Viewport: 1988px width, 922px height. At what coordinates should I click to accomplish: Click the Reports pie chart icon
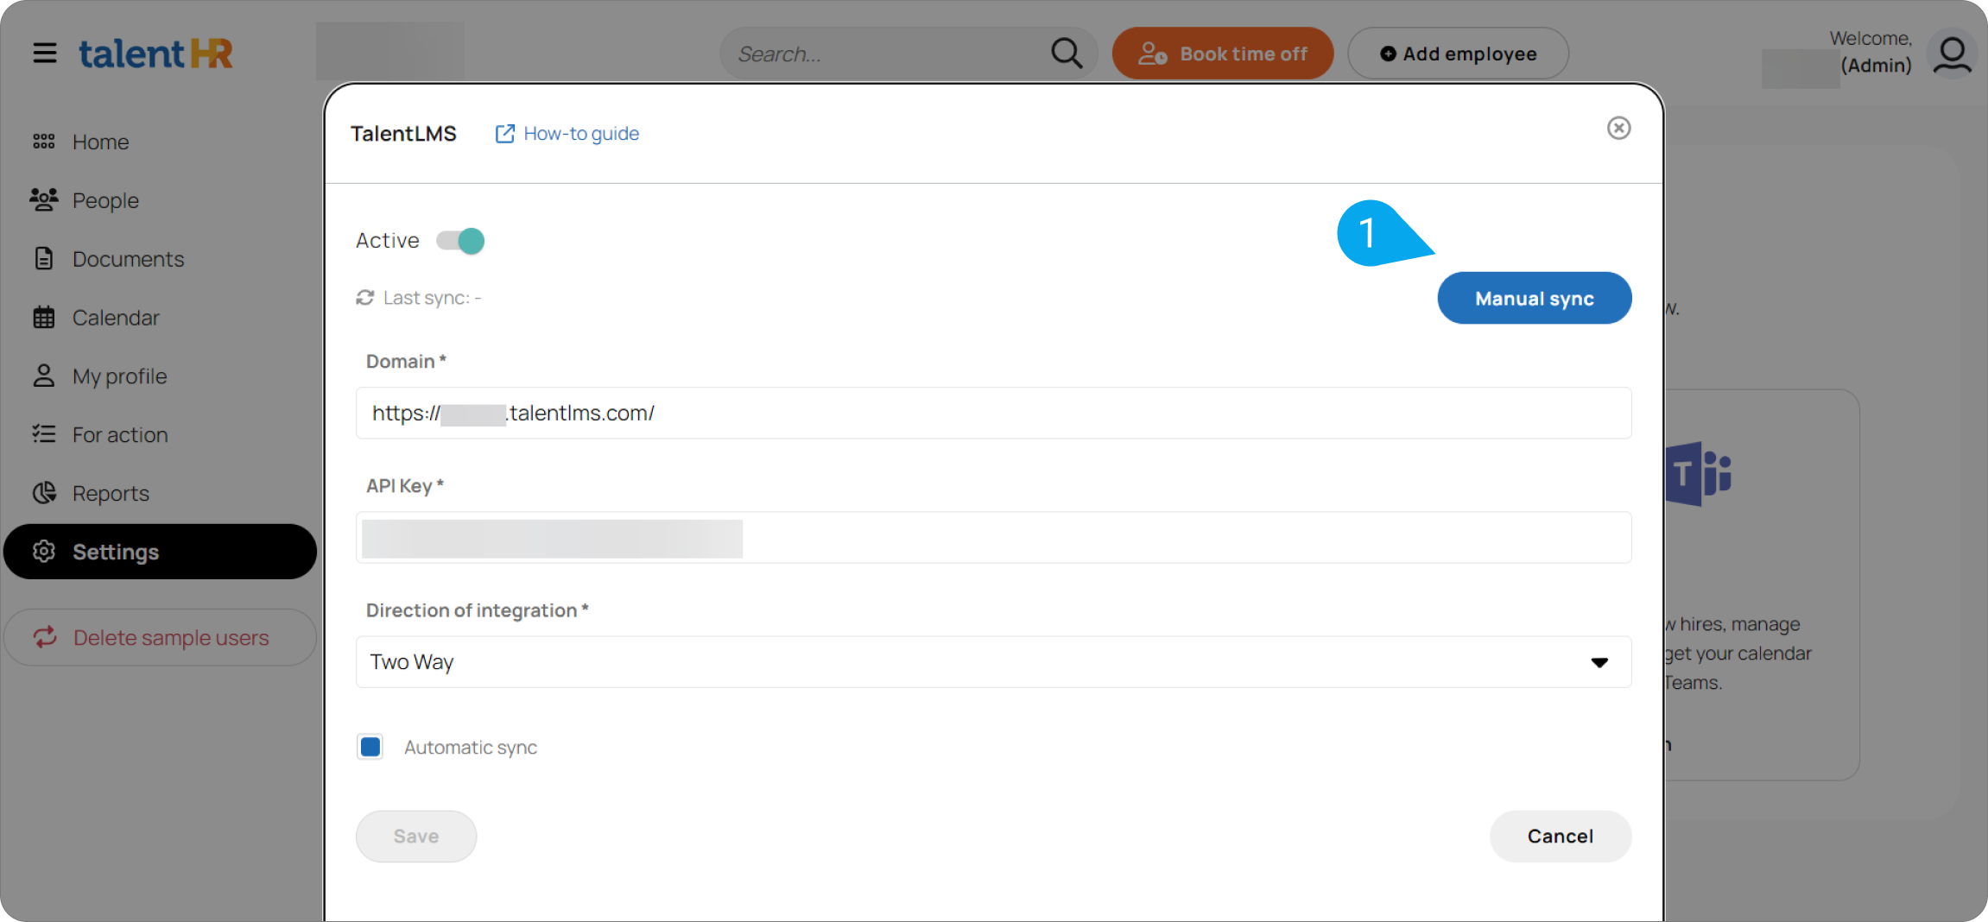point(44,493)
